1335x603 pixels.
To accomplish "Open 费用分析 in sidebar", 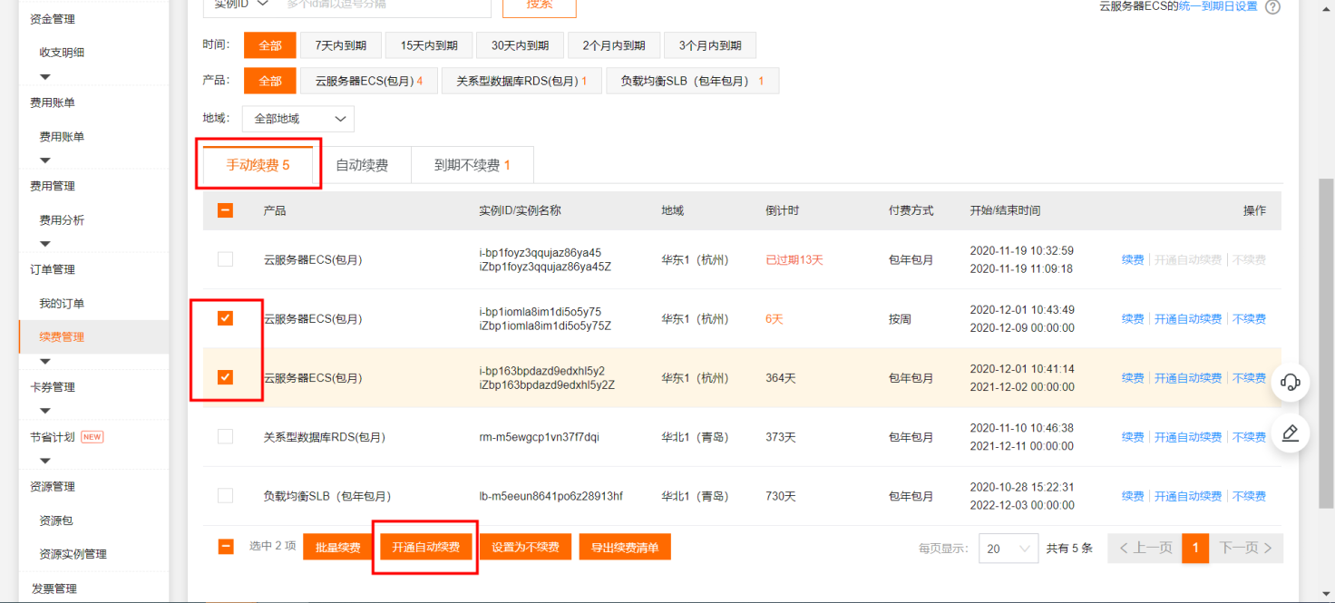I will tap(62, 220).
